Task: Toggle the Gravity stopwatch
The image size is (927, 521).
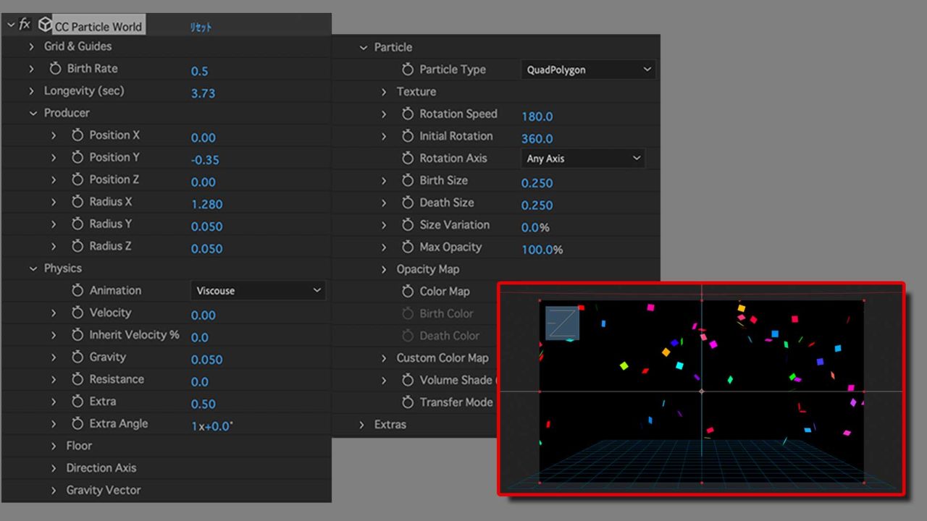Action: (x=77, y=357)
